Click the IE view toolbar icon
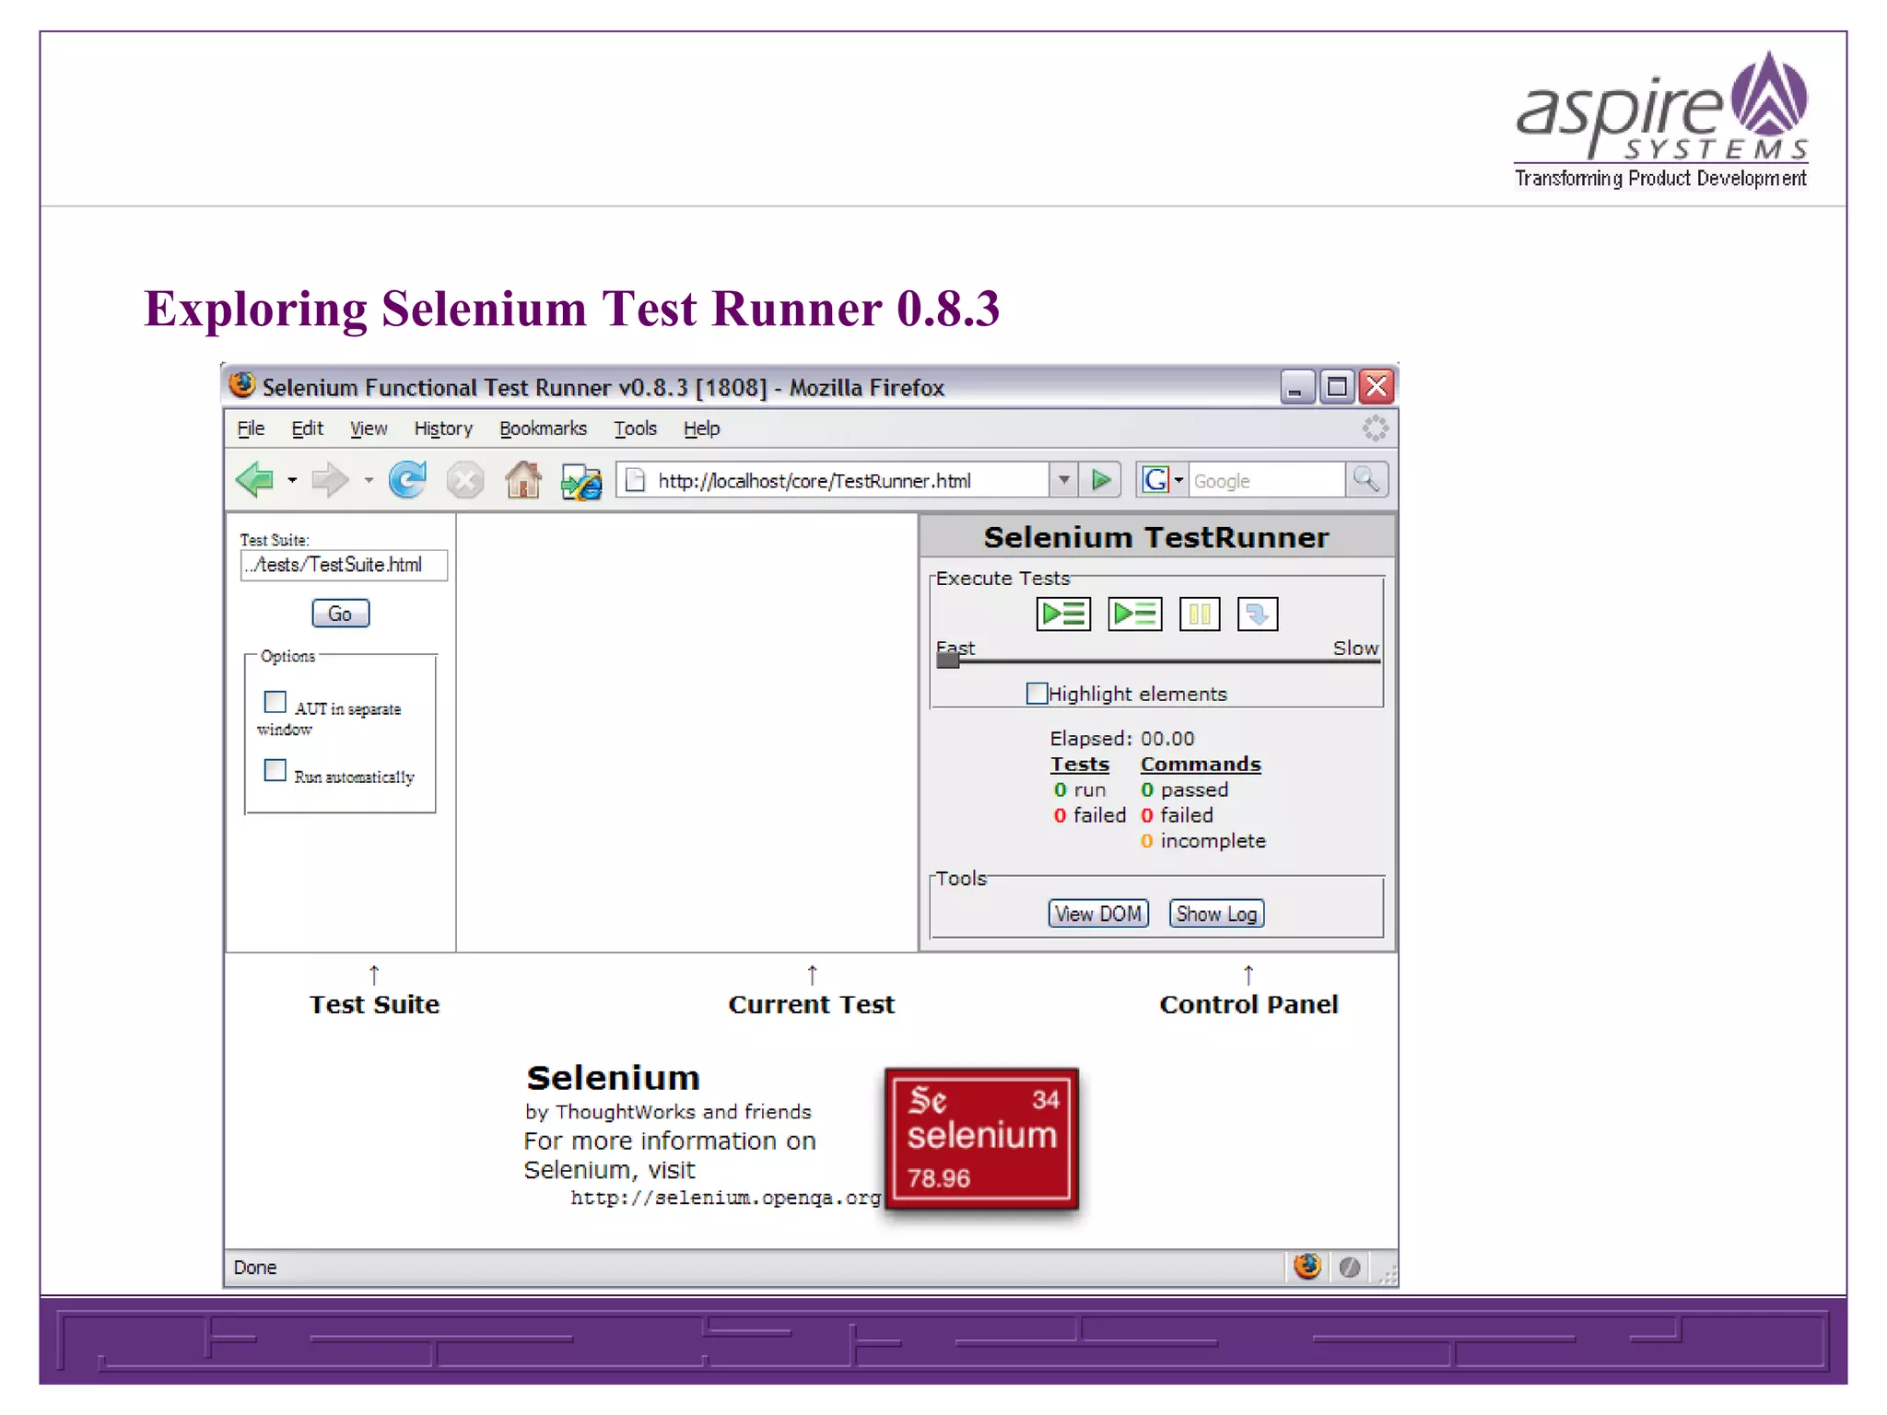The width and height of the screenshot is (1887, 1415). point(581,481)
